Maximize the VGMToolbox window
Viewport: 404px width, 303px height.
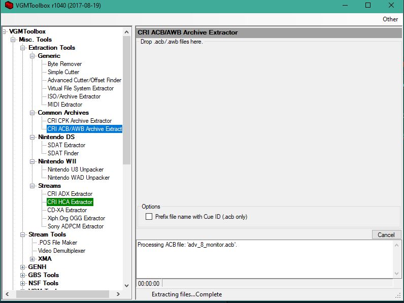point(368,5)
